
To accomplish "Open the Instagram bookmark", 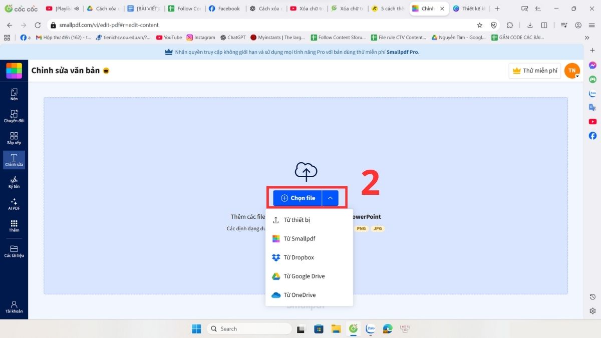I will [201, 38].
